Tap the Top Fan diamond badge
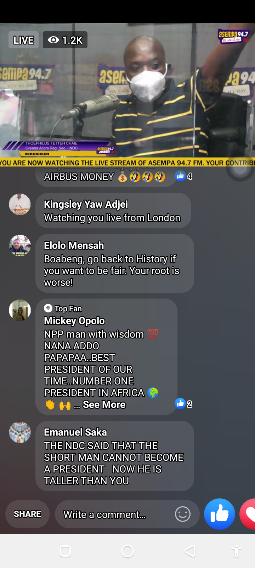This screenshot has width=255, height=568. tap(48, 308)
